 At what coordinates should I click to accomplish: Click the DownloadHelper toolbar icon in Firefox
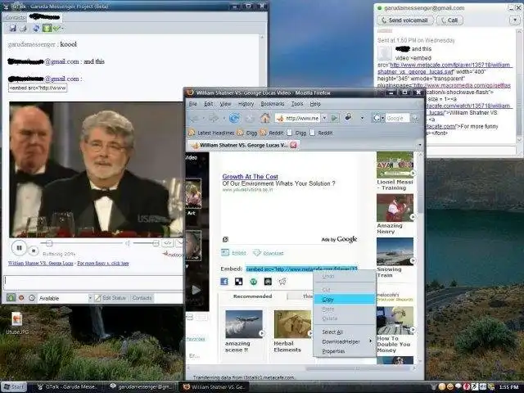point(348,117)
